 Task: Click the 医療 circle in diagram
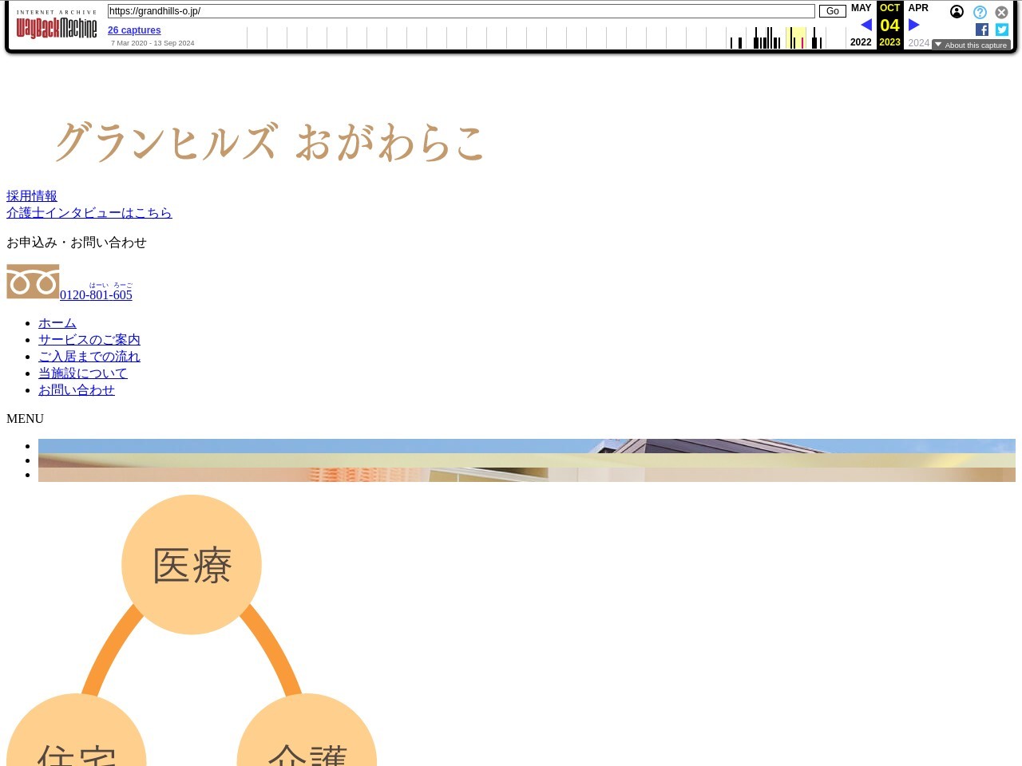(x=192, y=565)
